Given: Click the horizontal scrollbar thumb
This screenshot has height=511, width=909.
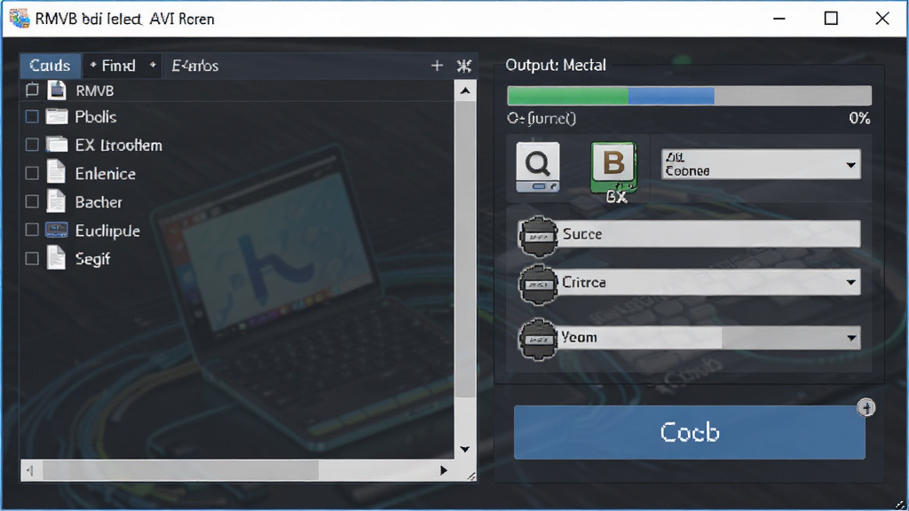Looking at the screenshot, I should pos(180,470).
